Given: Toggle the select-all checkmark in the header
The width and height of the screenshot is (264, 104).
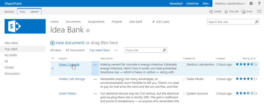Looking at the screenshot, I should coord(53,58).
